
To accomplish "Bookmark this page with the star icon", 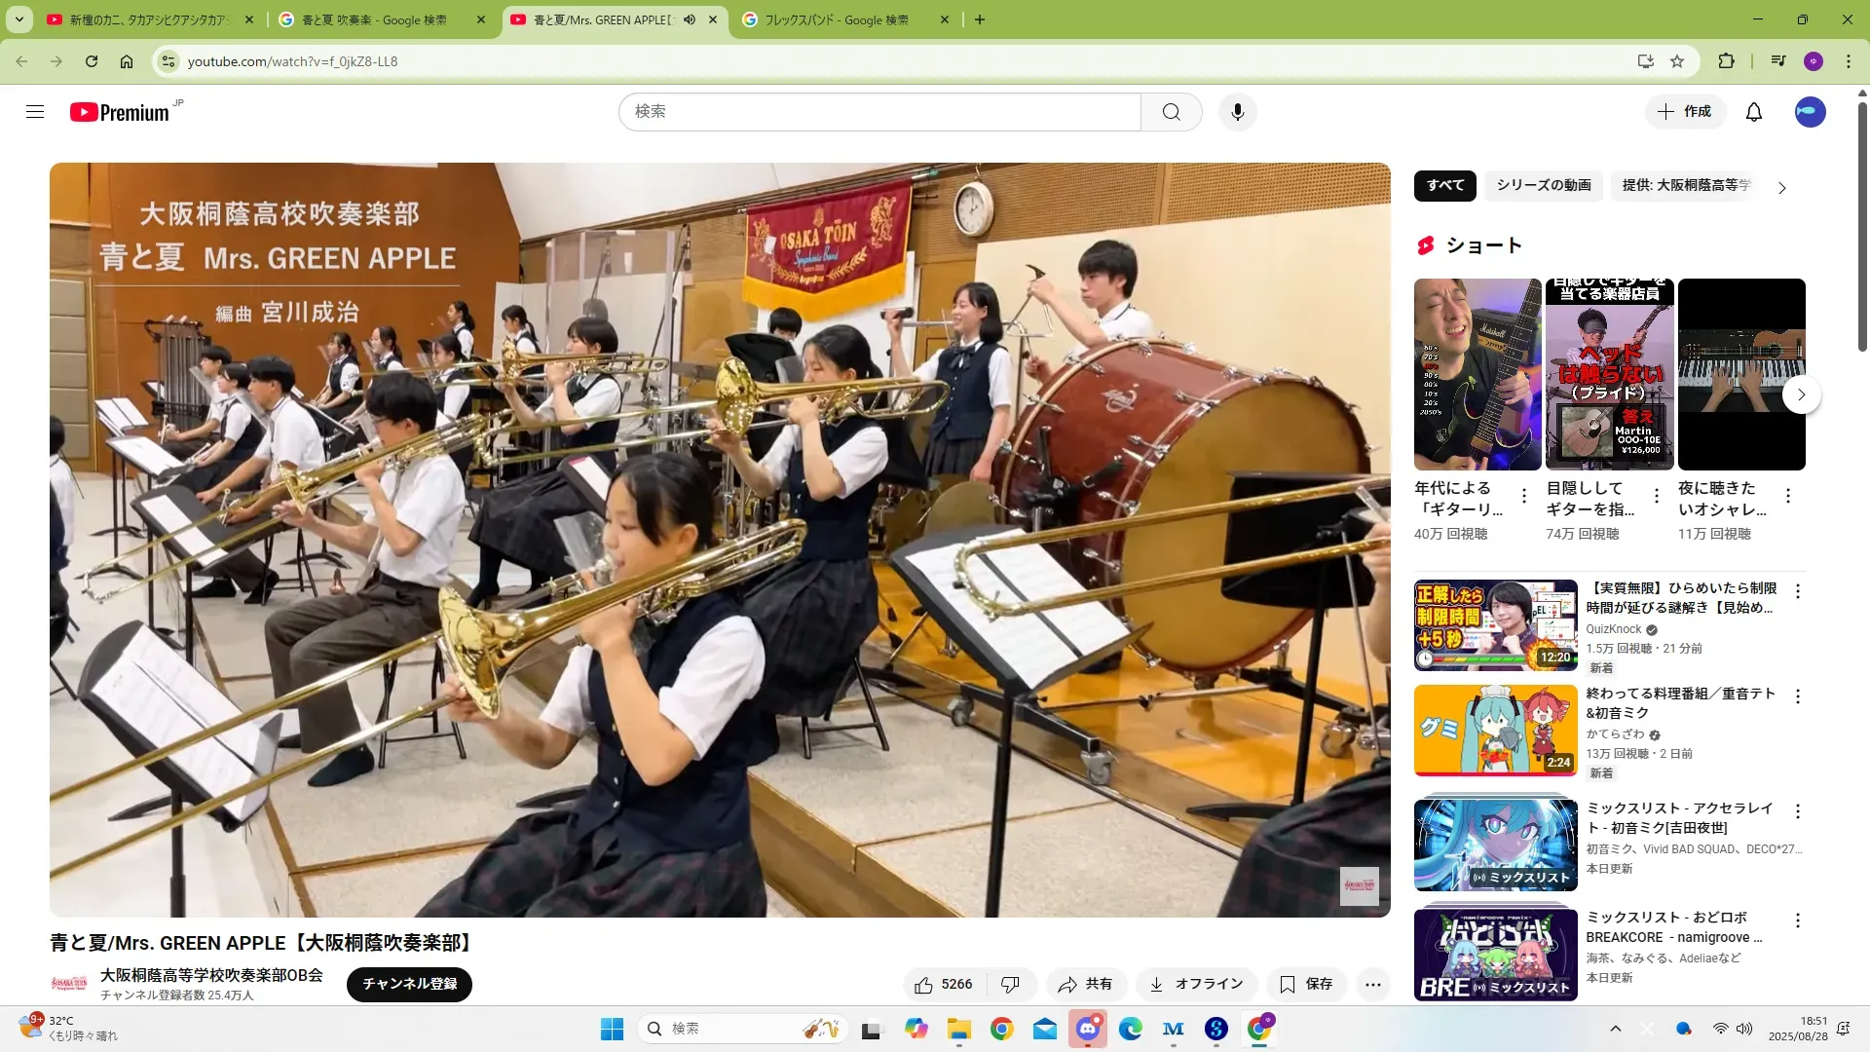I will [1677, 61].
